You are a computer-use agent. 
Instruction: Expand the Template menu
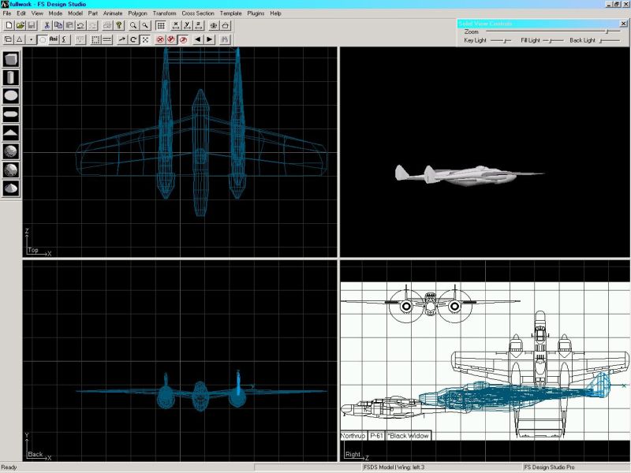[x=231, y=13]
